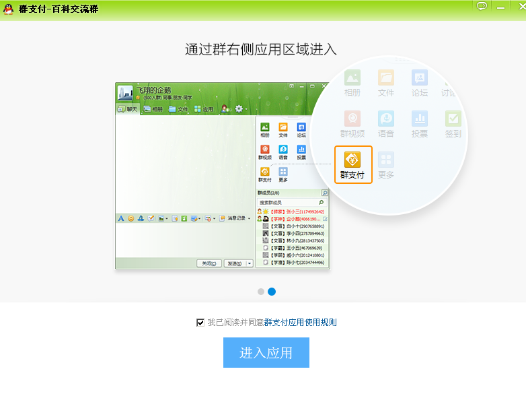The image size is (526, 394).
Task: Click the smiley emoji icon in illustrated chat toolbar
Action: [131, 218]
